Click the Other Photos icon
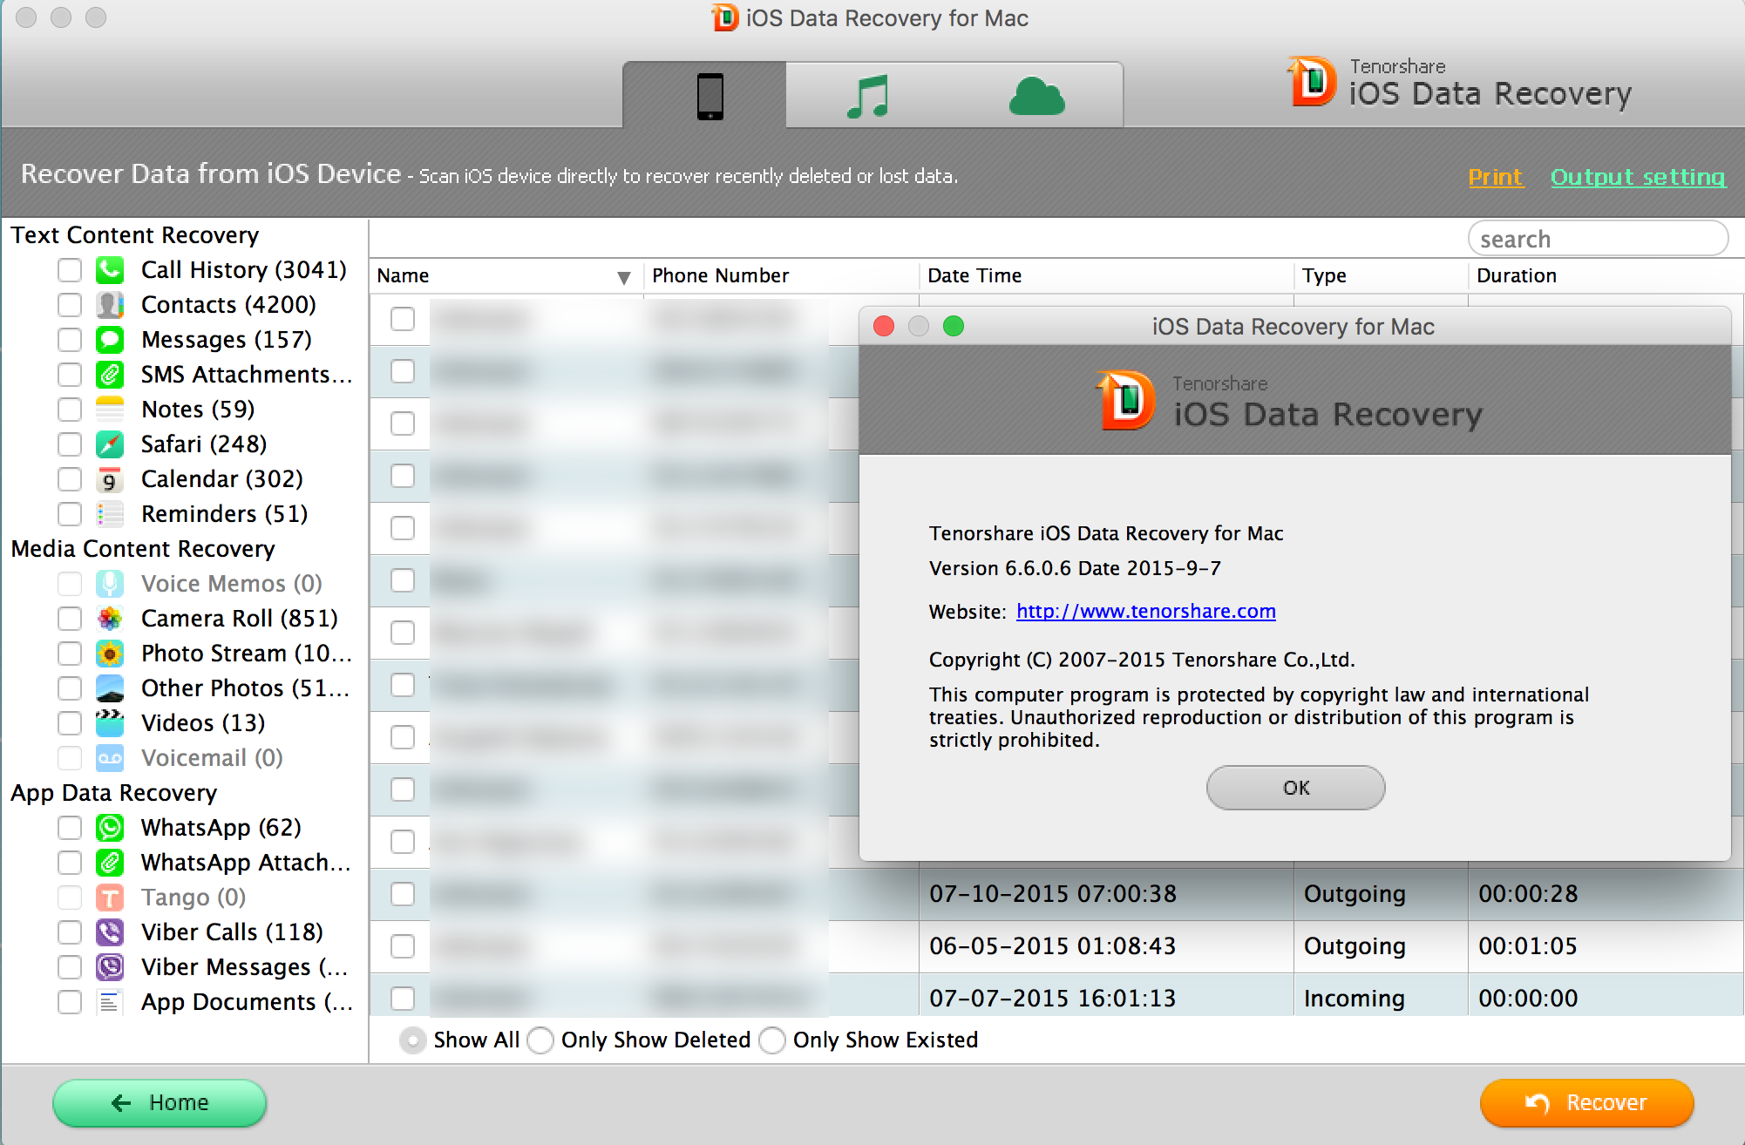Viewport: 1745px width, 1145px height. pyautogui.click(x=110, y=688)
